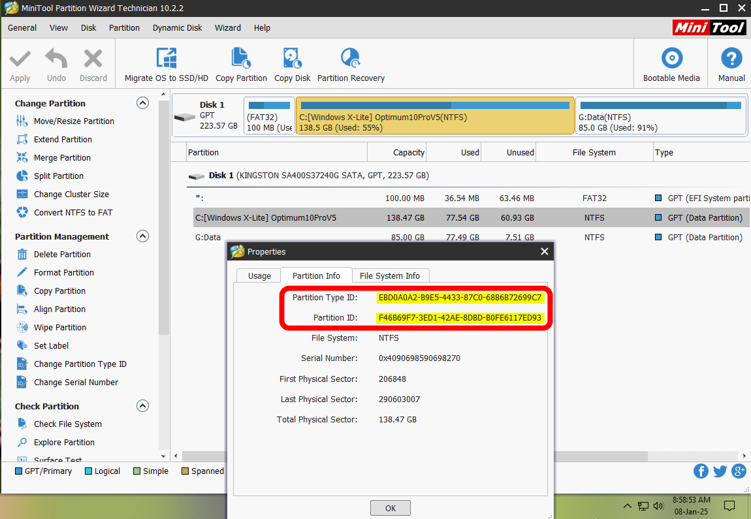The image size is (751, 519).
Task: Open the Help menu
Action: (262, 28)
